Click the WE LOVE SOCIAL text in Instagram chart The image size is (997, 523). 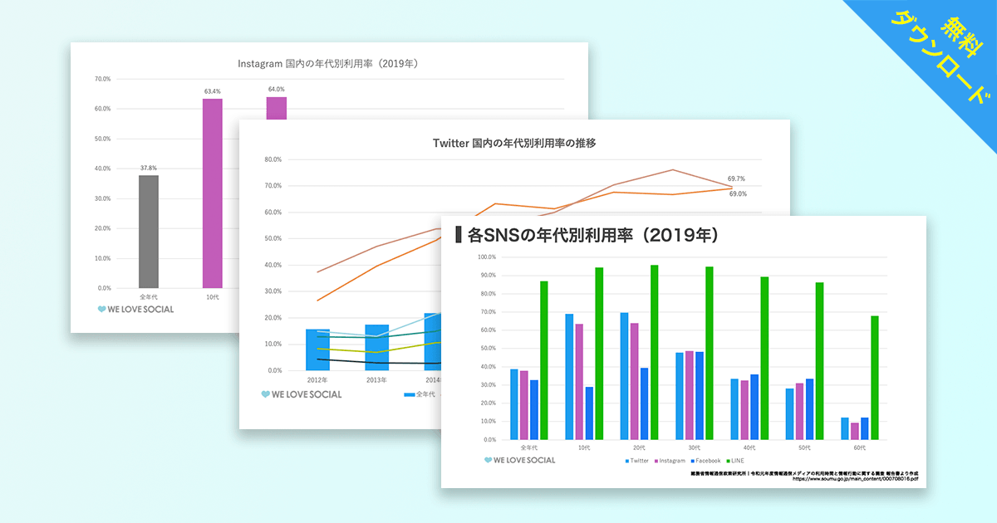coord(141,309)
